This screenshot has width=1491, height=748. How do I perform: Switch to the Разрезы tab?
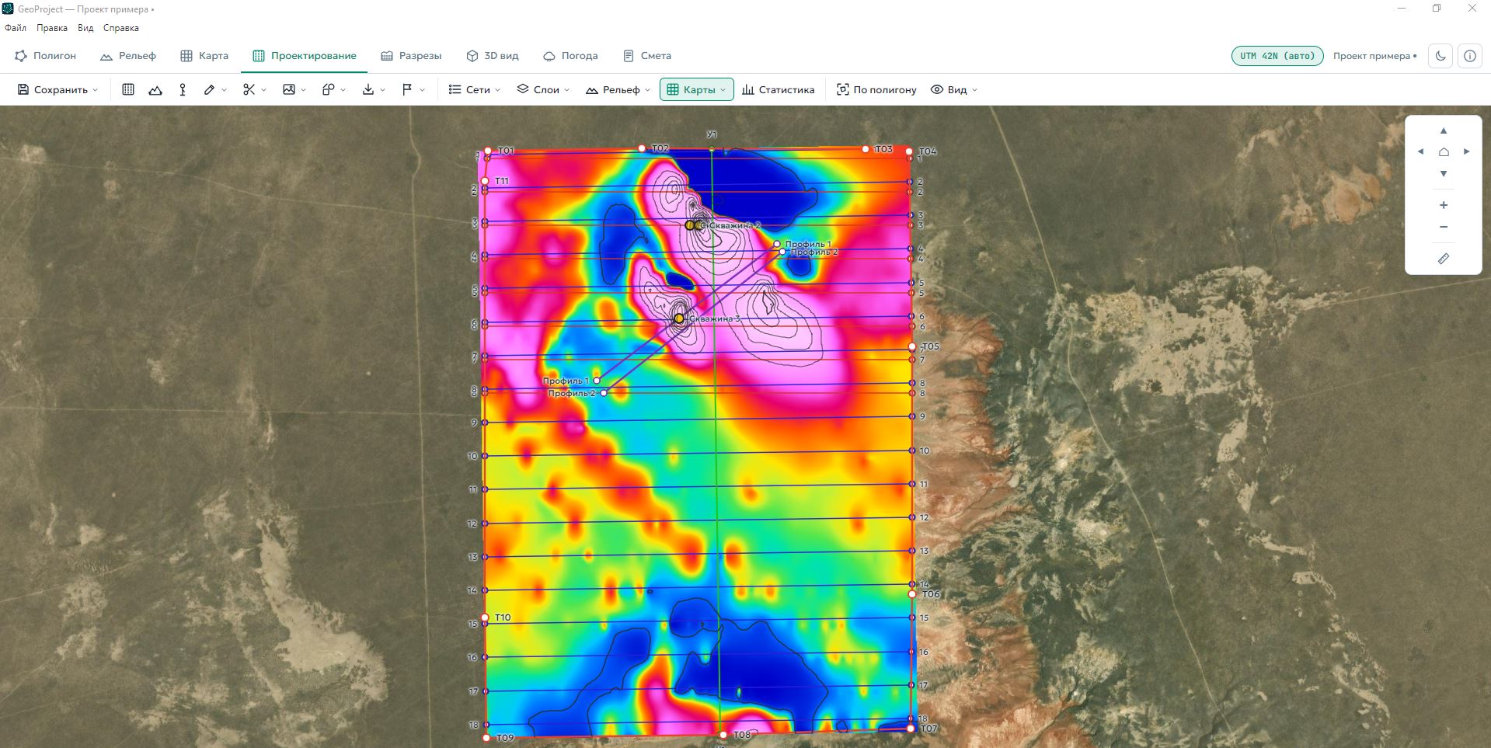(x=411, y=56)
